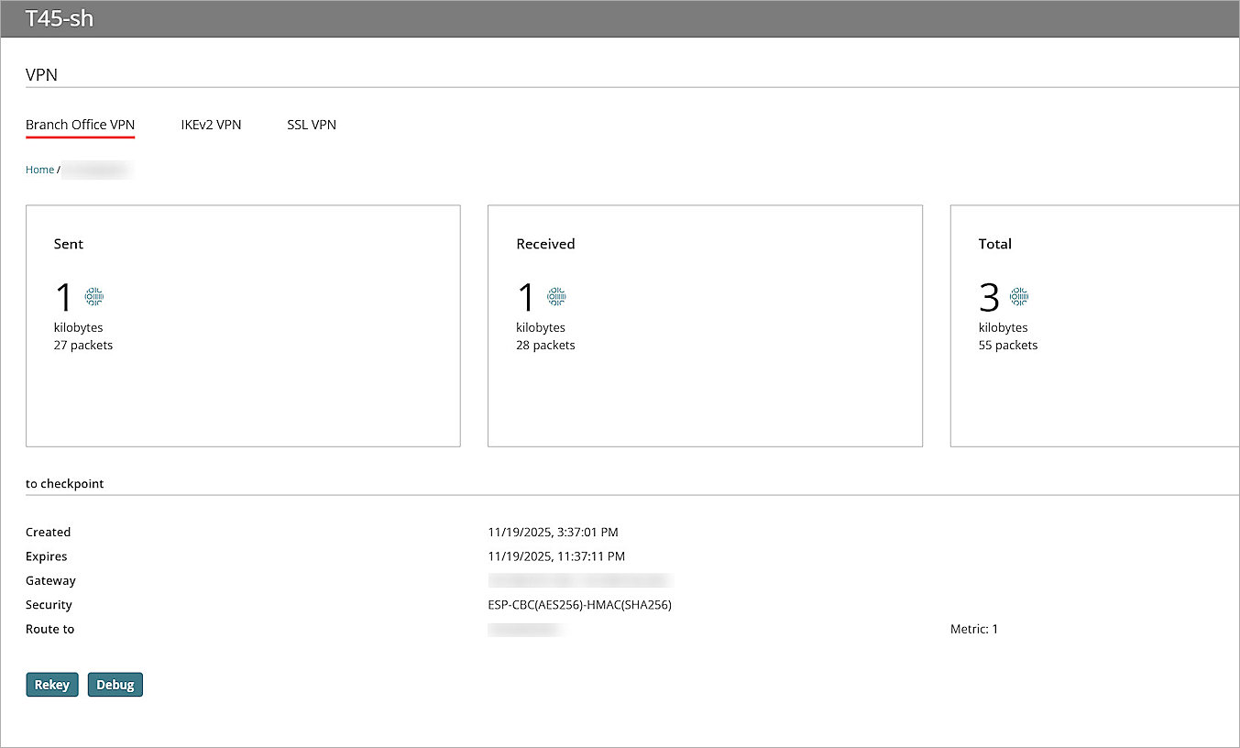Viewport: 1240px width, 748px height.
Task: Click the 'to checkpoint' section header
Action: tap(65, 483)
